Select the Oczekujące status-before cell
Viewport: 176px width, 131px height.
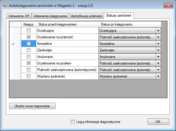coord(67,31)
